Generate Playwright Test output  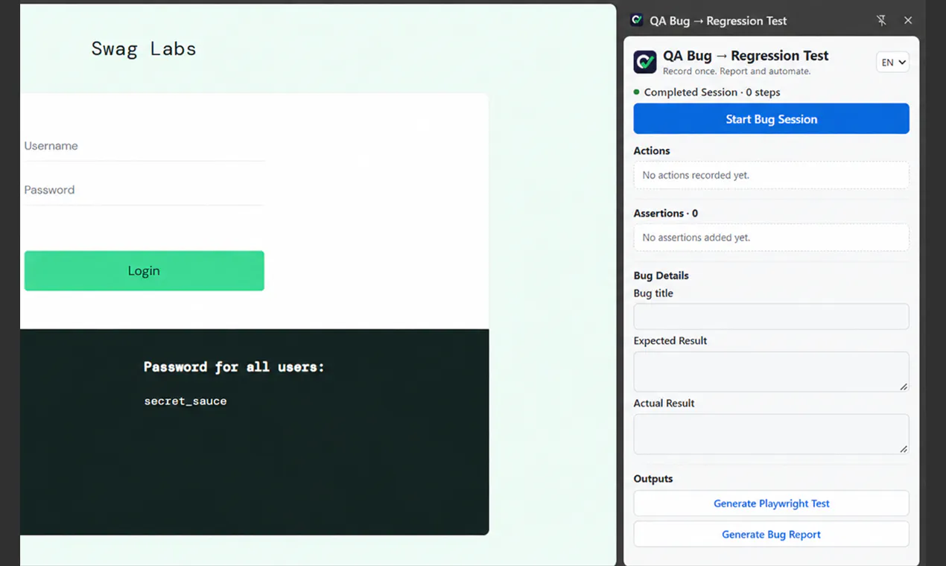point(771,503)
